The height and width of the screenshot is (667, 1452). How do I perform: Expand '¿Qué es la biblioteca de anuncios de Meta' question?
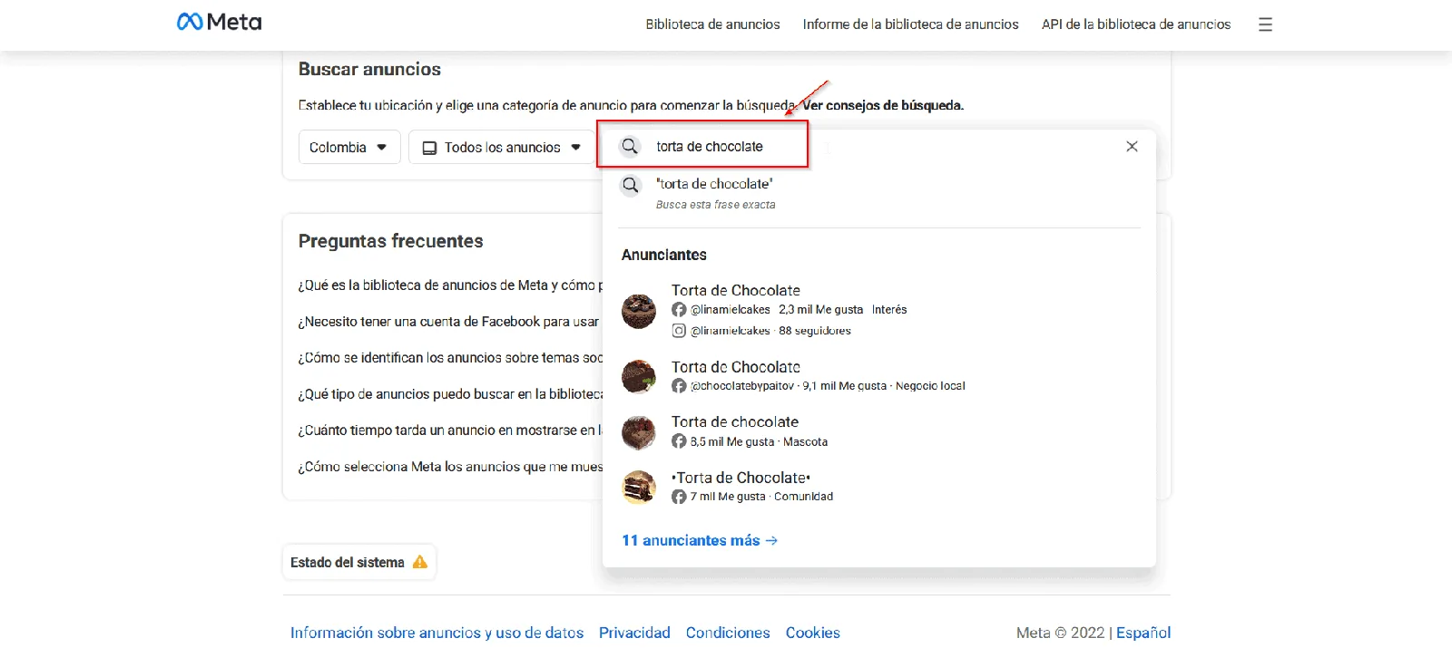click(450, 285)
